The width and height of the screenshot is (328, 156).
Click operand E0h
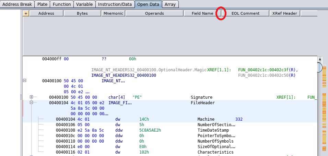click(143, 147)
